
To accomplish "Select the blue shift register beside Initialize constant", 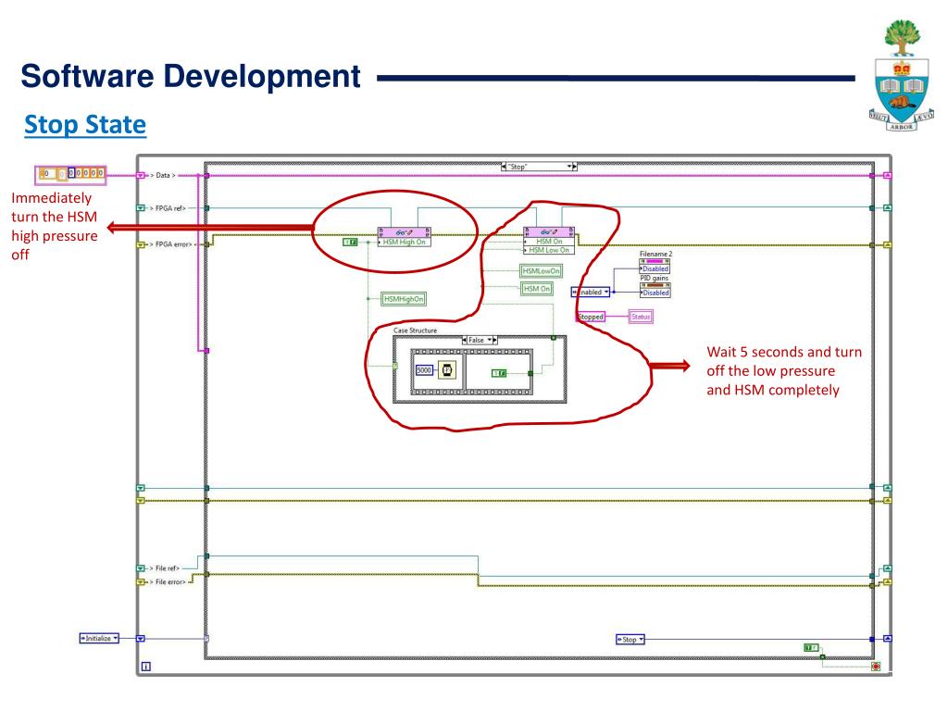I will [141, 639].
